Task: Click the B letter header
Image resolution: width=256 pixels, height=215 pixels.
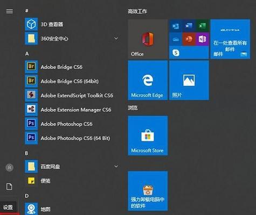Action: 26,153
